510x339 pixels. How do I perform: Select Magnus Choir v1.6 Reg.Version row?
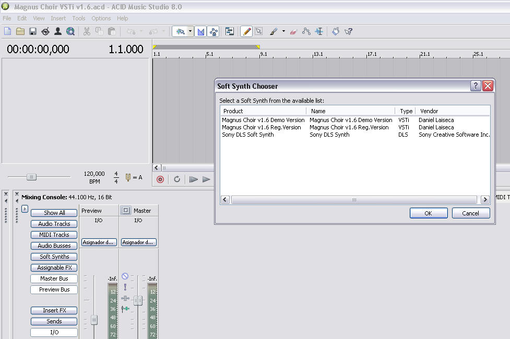[355, 127]
